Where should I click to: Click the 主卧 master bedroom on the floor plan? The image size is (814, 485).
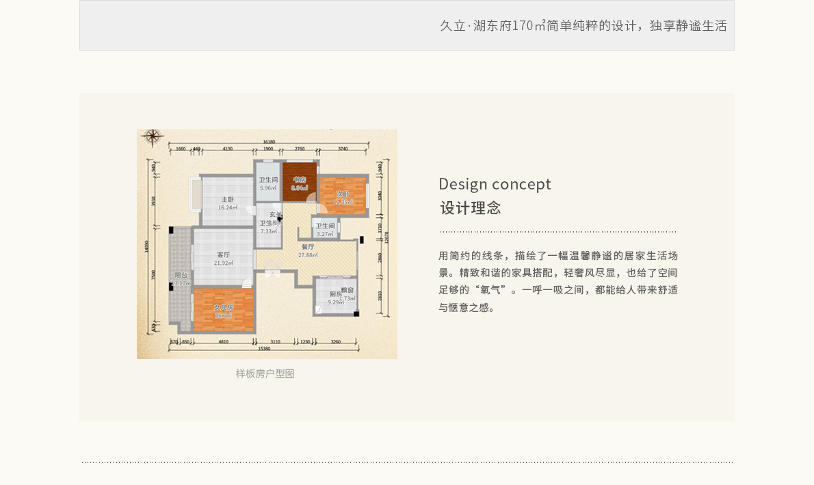point(227,202)
